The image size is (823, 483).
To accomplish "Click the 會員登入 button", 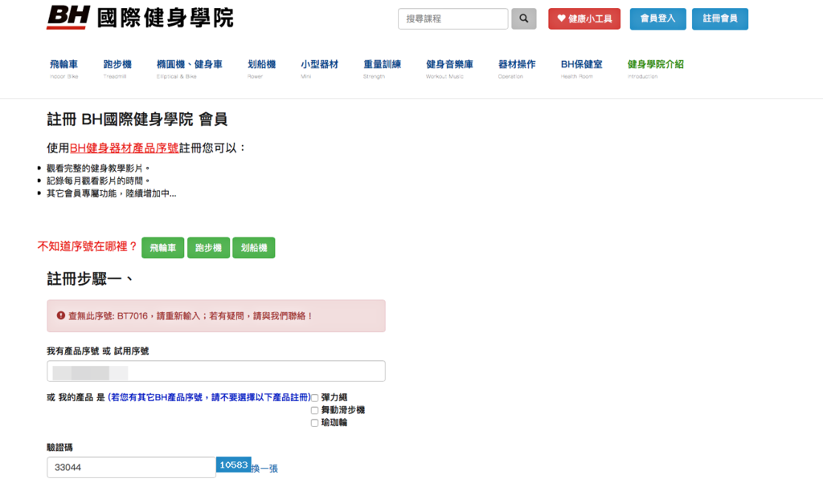I will [x=657, y=19].
